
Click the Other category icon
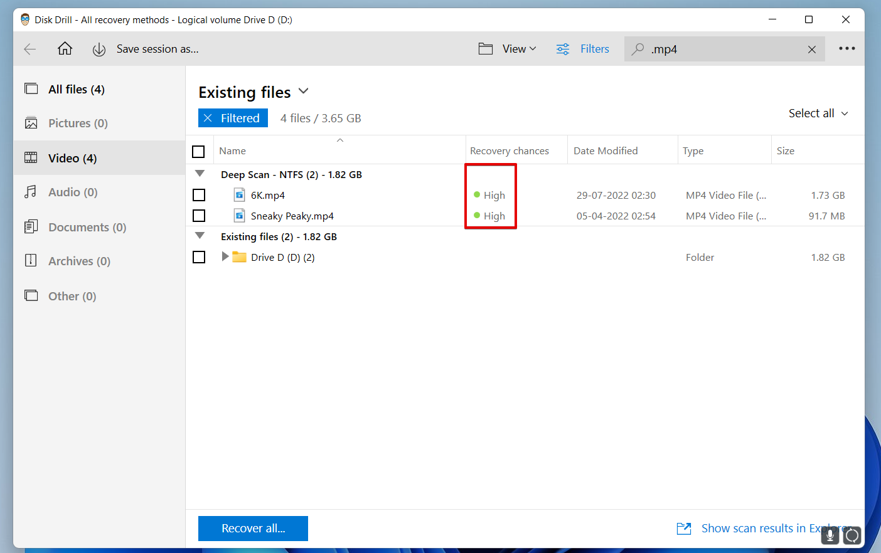click(31, 296)
